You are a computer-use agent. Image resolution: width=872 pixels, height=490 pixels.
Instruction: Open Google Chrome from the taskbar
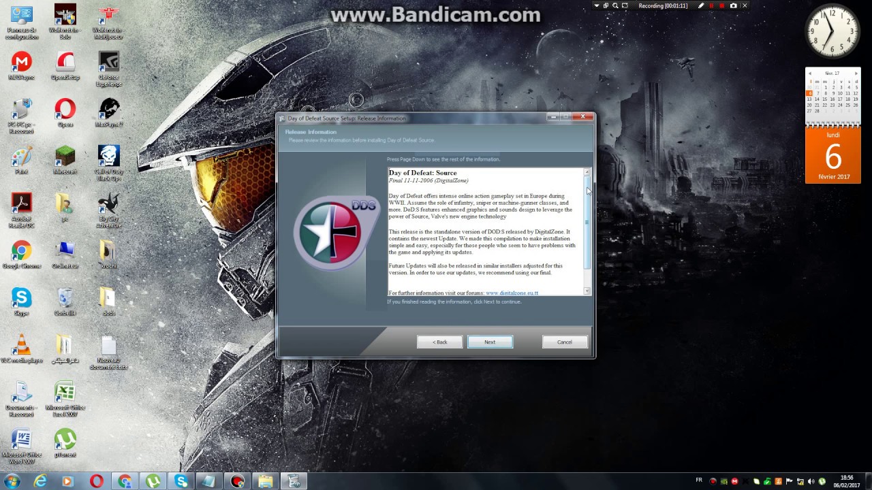[x=125, y=481]
